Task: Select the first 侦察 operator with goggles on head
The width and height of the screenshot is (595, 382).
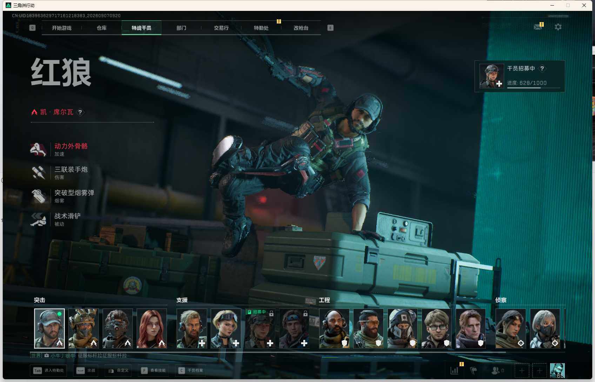Action: pyautogui.click(x=510, y=328)
